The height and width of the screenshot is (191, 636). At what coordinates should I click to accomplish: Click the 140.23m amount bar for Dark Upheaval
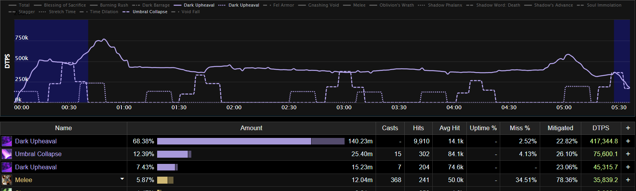pyautogui.click(x=251, y=141)
